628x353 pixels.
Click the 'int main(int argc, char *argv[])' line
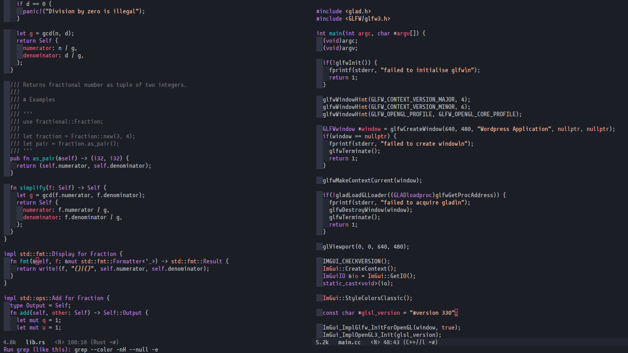tap(371, 34)
